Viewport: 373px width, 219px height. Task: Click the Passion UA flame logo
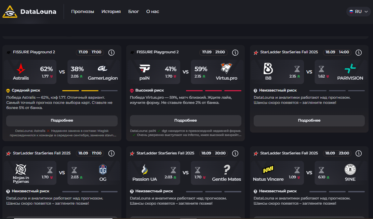(x=144, y=169)
